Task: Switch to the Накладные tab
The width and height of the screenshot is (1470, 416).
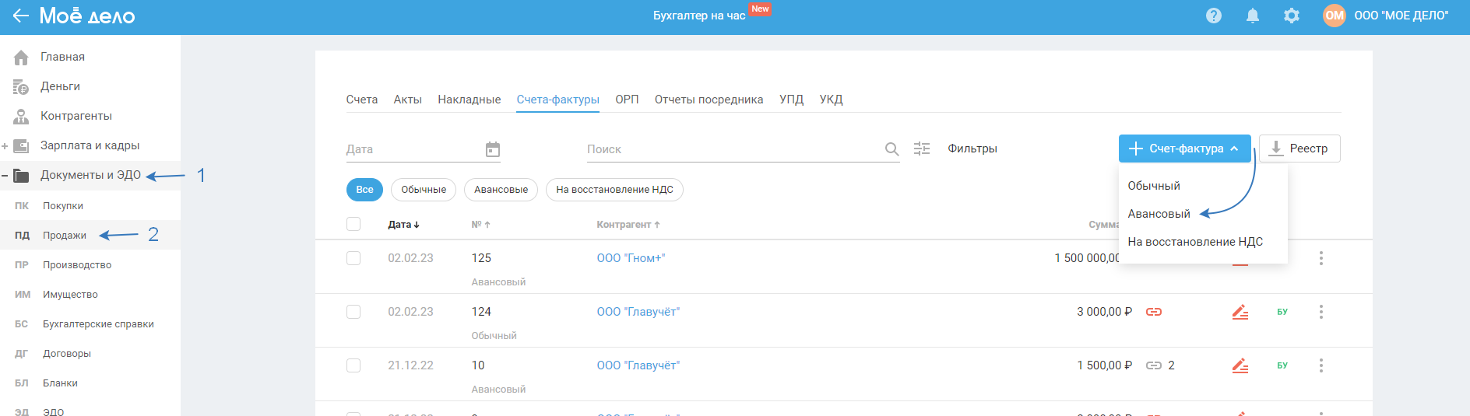Action: click(x=469, y=100)
